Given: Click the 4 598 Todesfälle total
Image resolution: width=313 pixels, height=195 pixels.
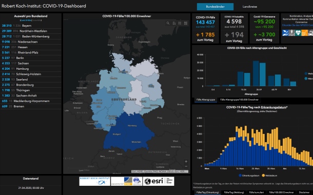Looking at the screenshot, I should point(234,22).
